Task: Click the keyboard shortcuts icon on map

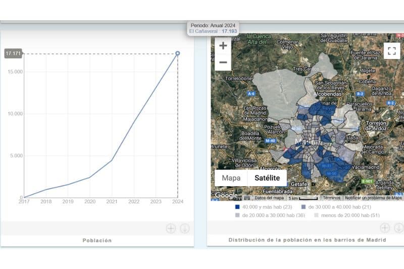Action: point(247,198)
